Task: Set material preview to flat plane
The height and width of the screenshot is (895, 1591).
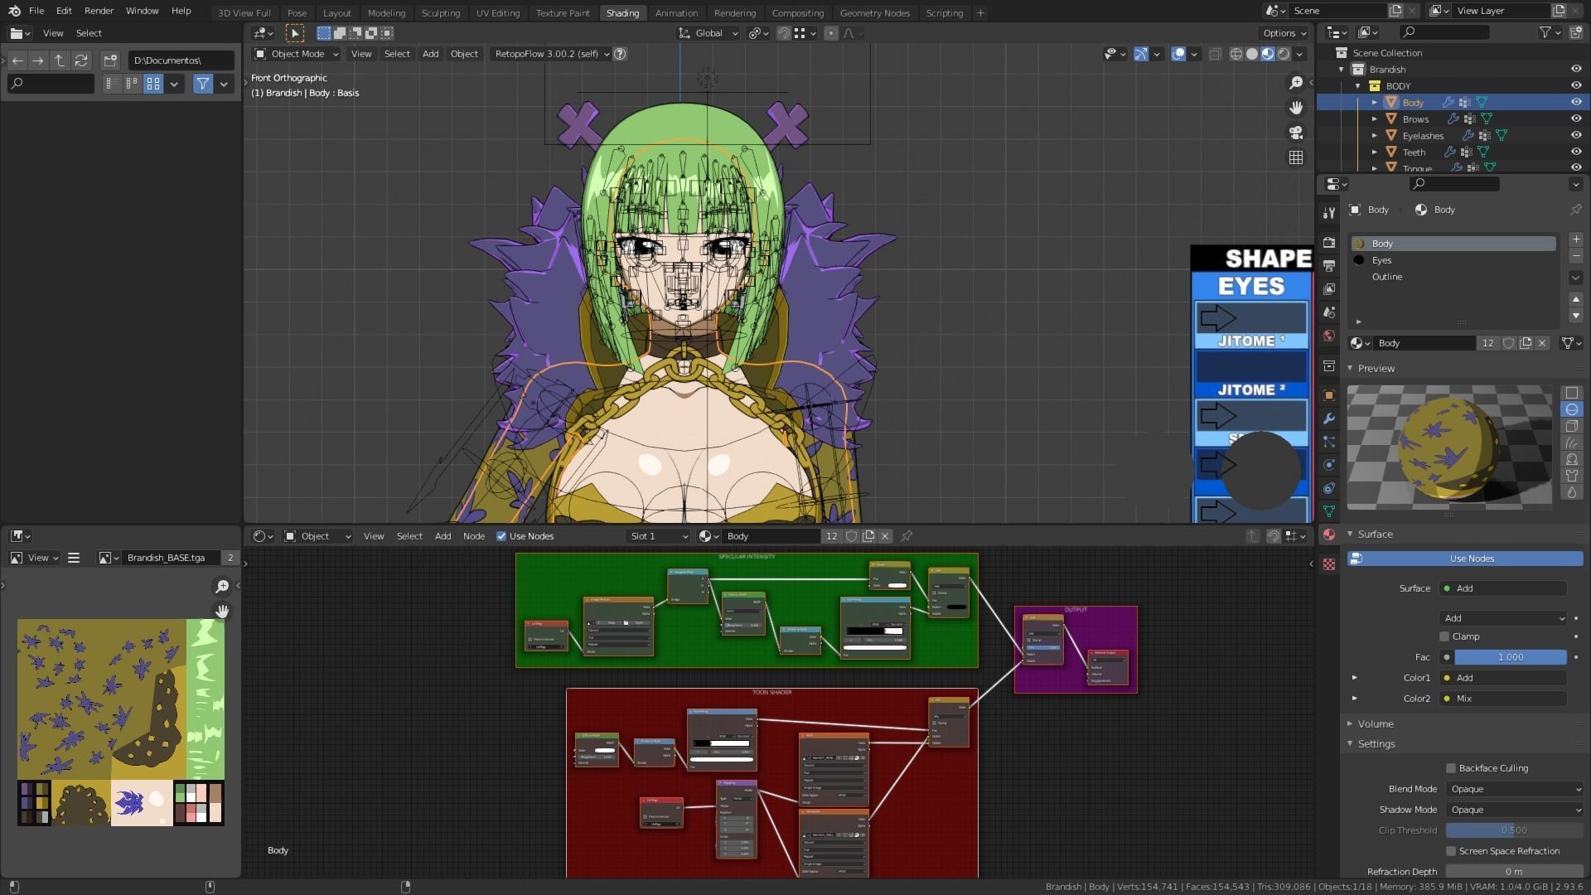Action: point(1571,393)
